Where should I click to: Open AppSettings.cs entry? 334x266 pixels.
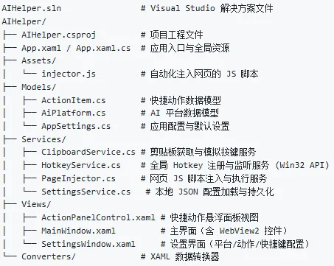[x=76, y=126]
